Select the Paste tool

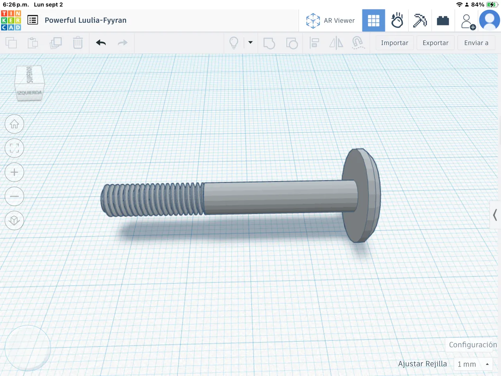coord(33,43)
